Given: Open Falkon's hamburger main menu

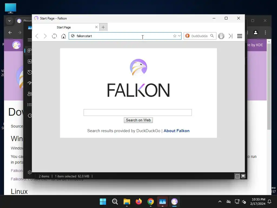Looking at the screenshot, I should point(240,36).
